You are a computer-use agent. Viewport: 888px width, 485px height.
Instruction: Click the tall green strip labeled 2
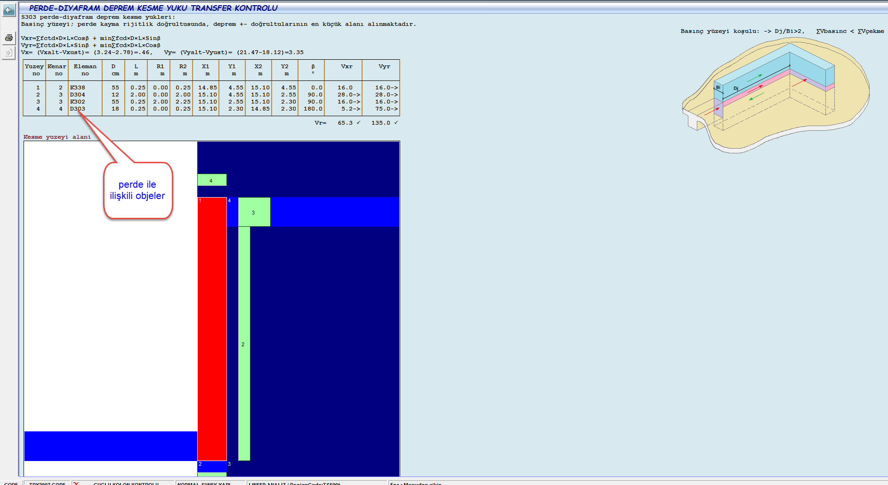(x=244, y=343)
